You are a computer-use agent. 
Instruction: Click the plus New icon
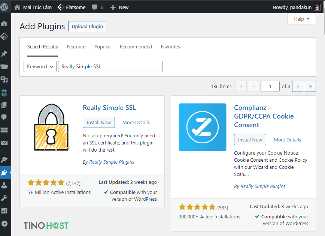[x=113, y=8]
